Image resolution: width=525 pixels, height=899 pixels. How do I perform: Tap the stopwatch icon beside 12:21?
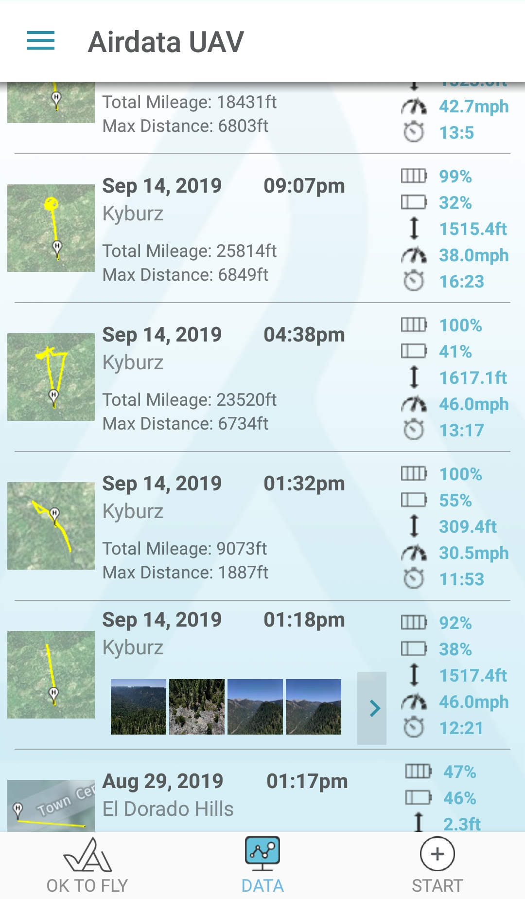pos(414,728)
